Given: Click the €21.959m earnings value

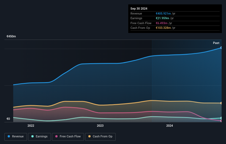Looking at the screenshot, I should coord(162,18).
